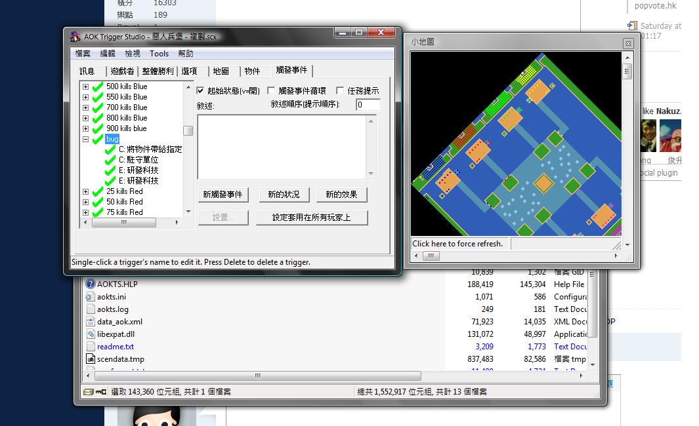699x426 pixels.
Task: Click the green checkmark beside 75 kills Red
Action: pyautogui.click(x=98, y=212)
